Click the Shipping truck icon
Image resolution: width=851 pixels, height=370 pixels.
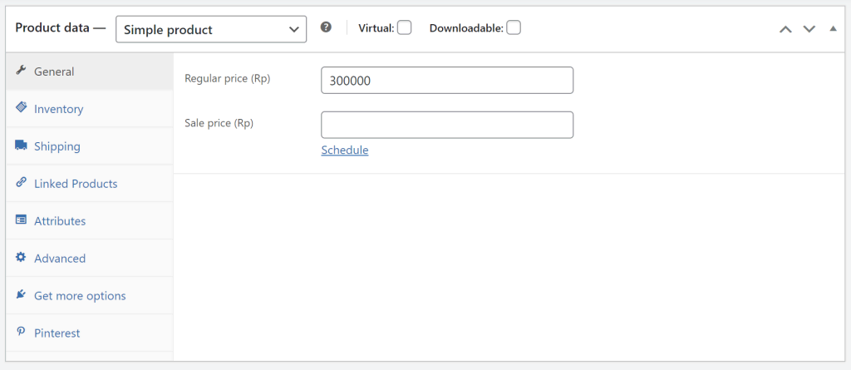(21, 146)
